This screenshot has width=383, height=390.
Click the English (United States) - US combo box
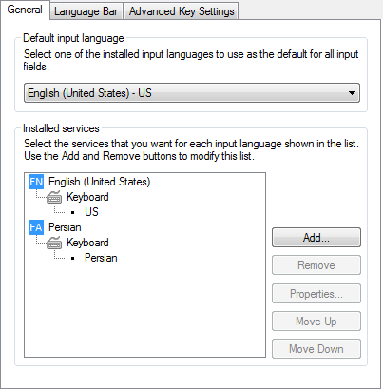click(x=192, y=93)
